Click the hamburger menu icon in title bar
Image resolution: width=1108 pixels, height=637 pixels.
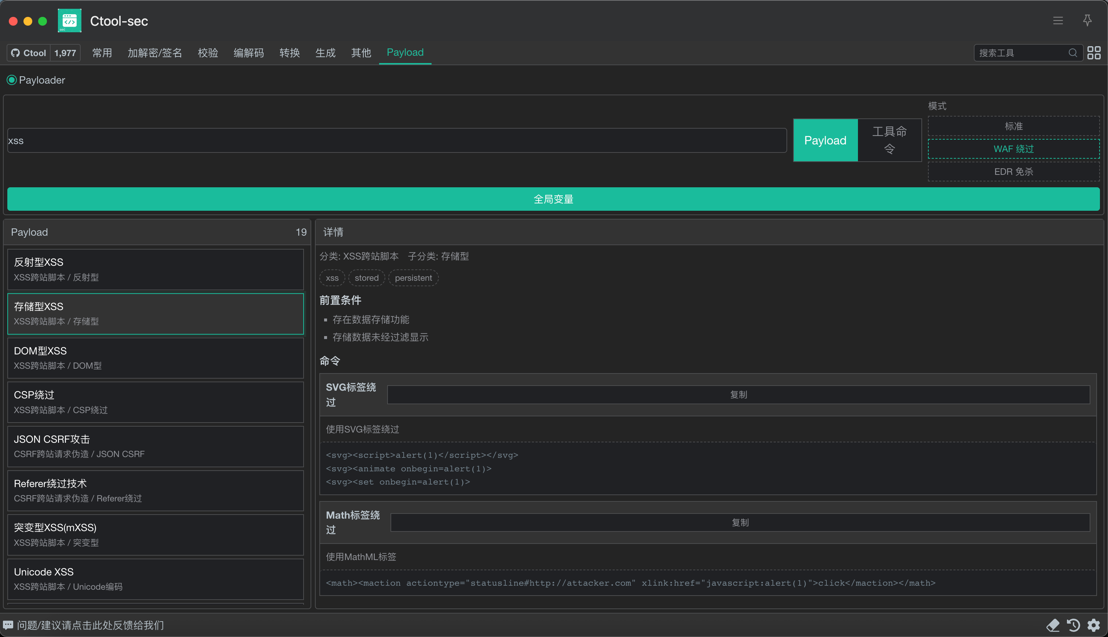(1058, 21)
